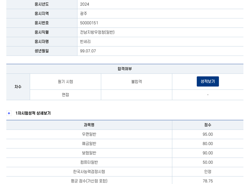Click the exam year value 2024
Image resolution: width=245 pixels, height=184 pixels.
click(85, 4)
